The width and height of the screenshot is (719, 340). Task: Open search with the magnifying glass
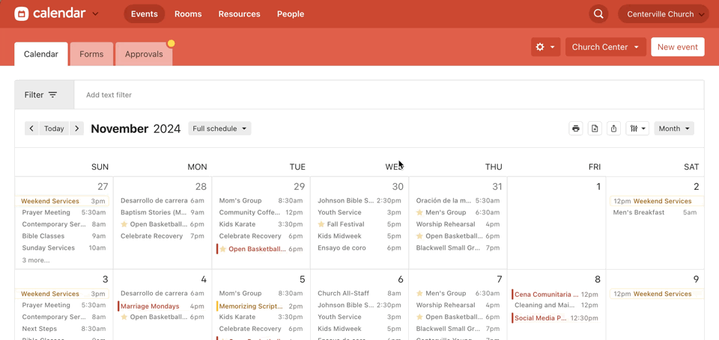598,14
